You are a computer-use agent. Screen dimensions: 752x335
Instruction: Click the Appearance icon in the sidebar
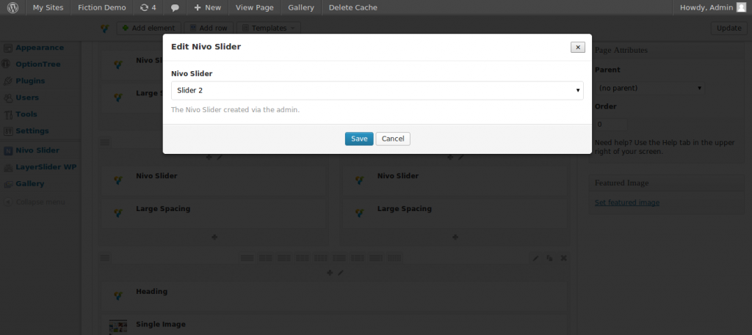(x=7, y=48)
